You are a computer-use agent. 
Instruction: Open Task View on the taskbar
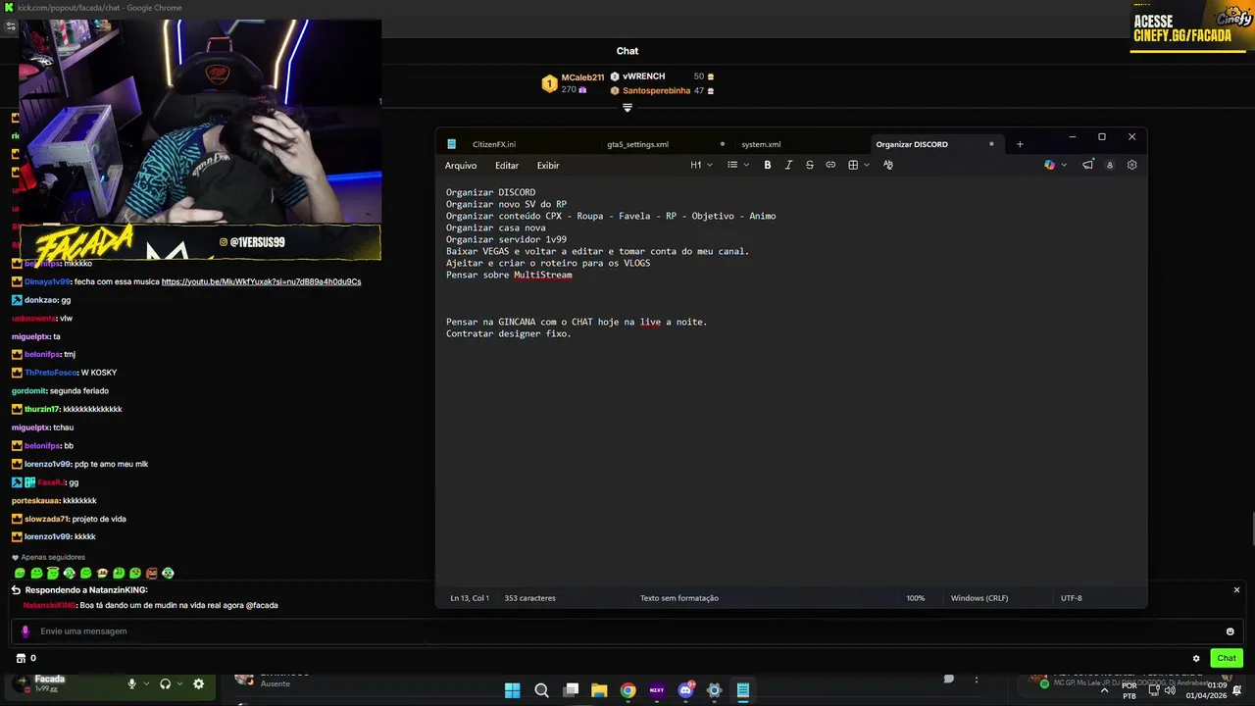[x=571, y=690]
